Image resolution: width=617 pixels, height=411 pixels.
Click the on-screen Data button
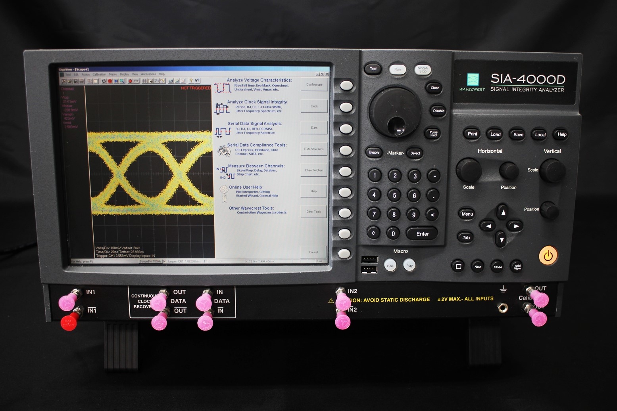(314, 128)
